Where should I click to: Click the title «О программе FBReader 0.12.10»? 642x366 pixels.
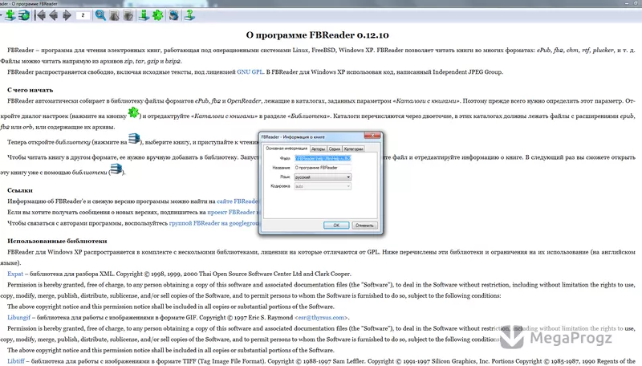click(317, 35)
